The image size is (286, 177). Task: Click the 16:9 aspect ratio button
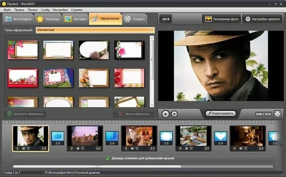click(165, 19)
